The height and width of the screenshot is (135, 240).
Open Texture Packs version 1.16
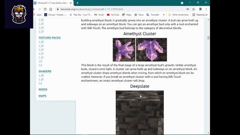click(41, 42)
